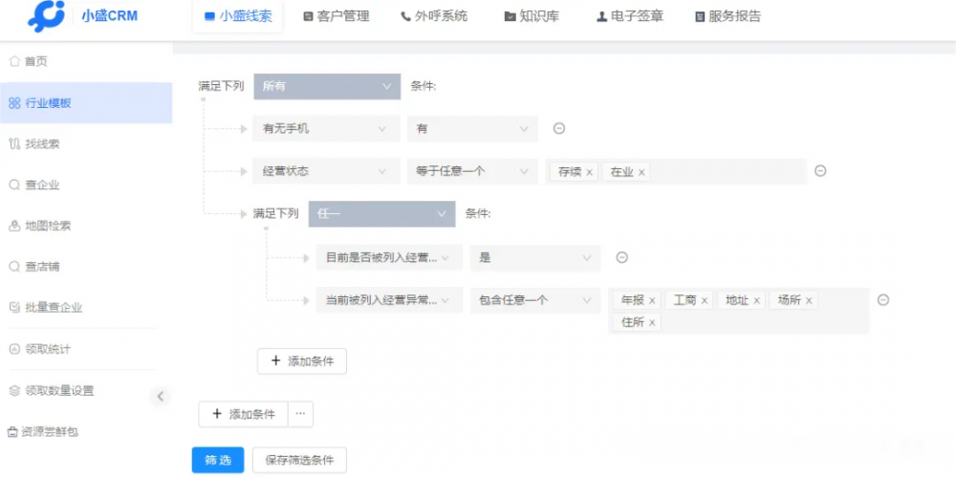Remove the 经营状态 condition with minus icon
Viewport: 956px width, 478px height.
(x=820, y=171)
